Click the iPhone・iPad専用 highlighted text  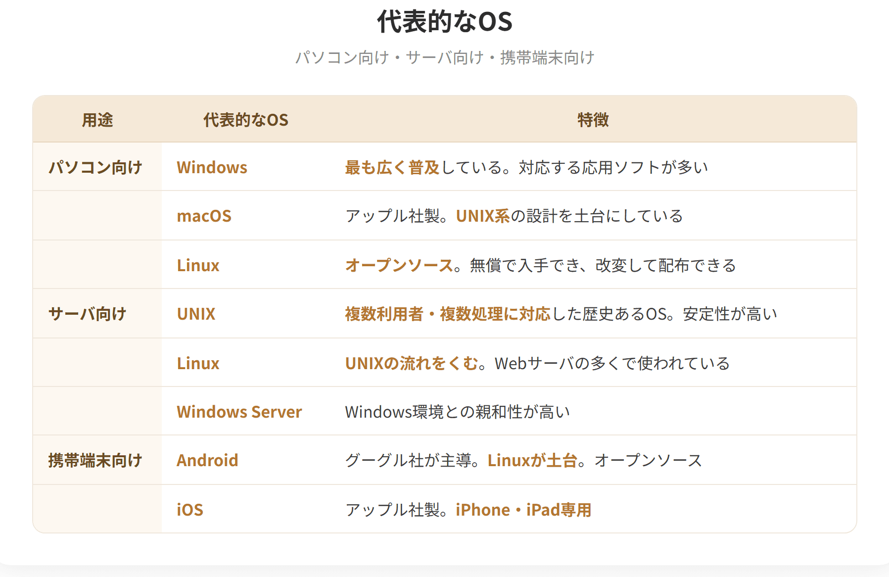[x=523, y=510]
